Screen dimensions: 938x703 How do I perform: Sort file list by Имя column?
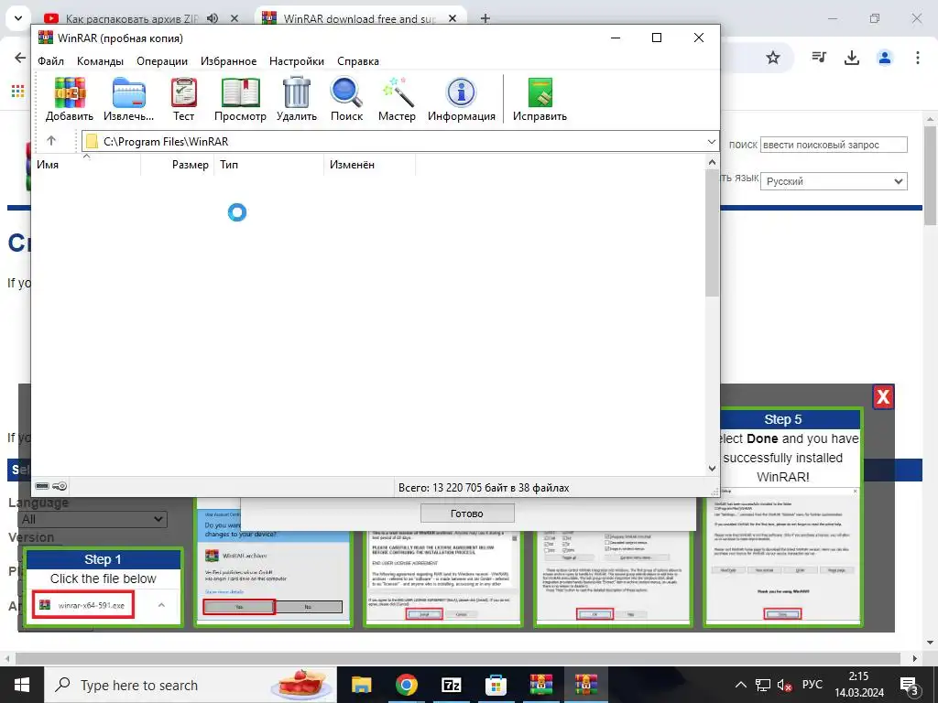[87, 165]
